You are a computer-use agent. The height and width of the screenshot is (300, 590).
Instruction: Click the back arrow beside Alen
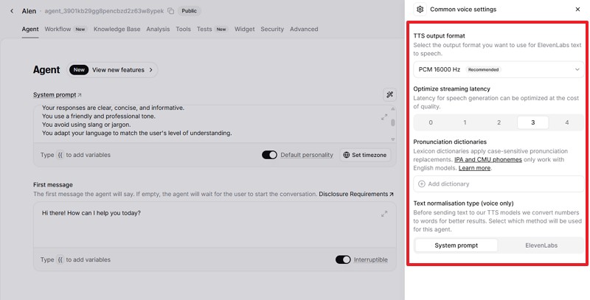pyautogui.click(x=11, y=11)
